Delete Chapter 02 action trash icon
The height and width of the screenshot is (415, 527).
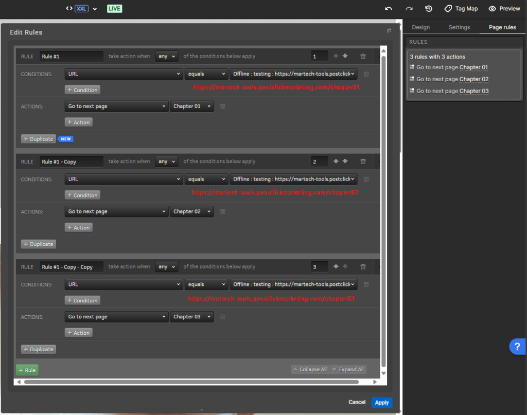coord(222,211)
